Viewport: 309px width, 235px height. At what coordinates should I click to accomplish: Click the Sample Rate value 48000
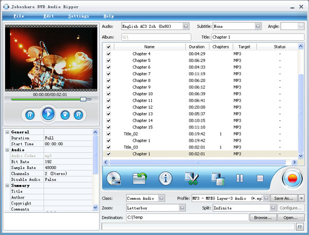pyautogui.click(x=50, y=167)
